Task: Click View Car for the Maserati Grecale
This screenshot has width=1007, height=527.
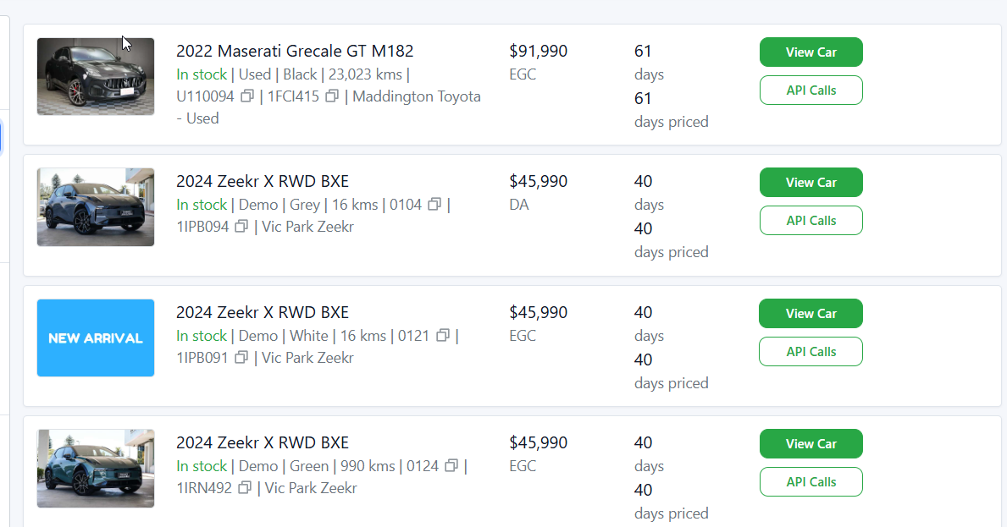Action: point(811,52)
